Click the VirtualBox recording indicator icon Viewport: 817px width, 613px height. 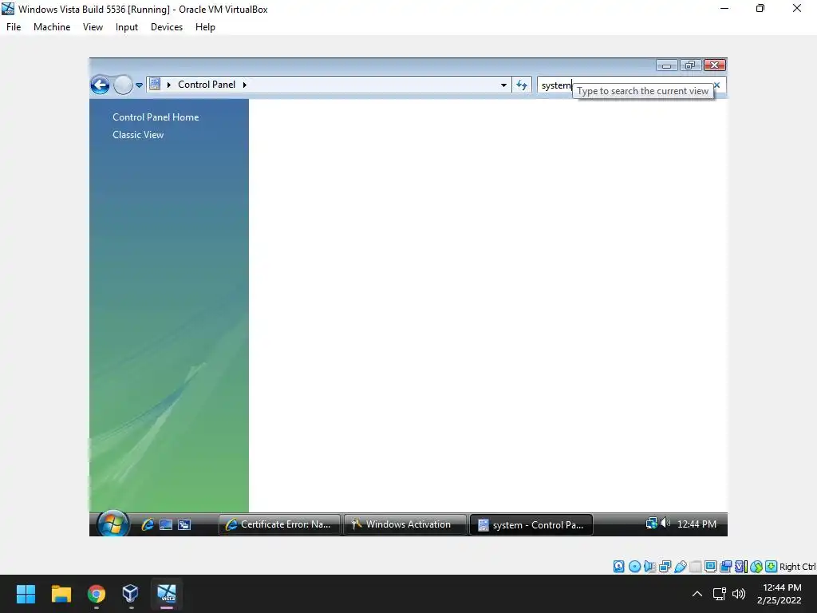click(725, 566)
